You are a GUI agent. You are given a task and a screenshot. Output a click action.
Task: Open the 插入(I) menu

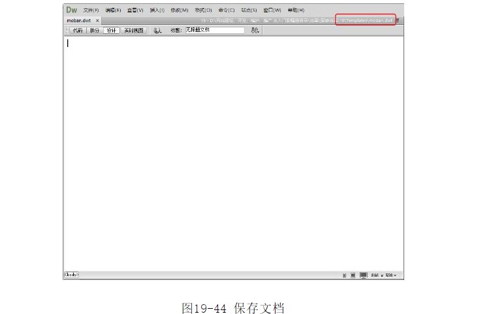[157, 10]
